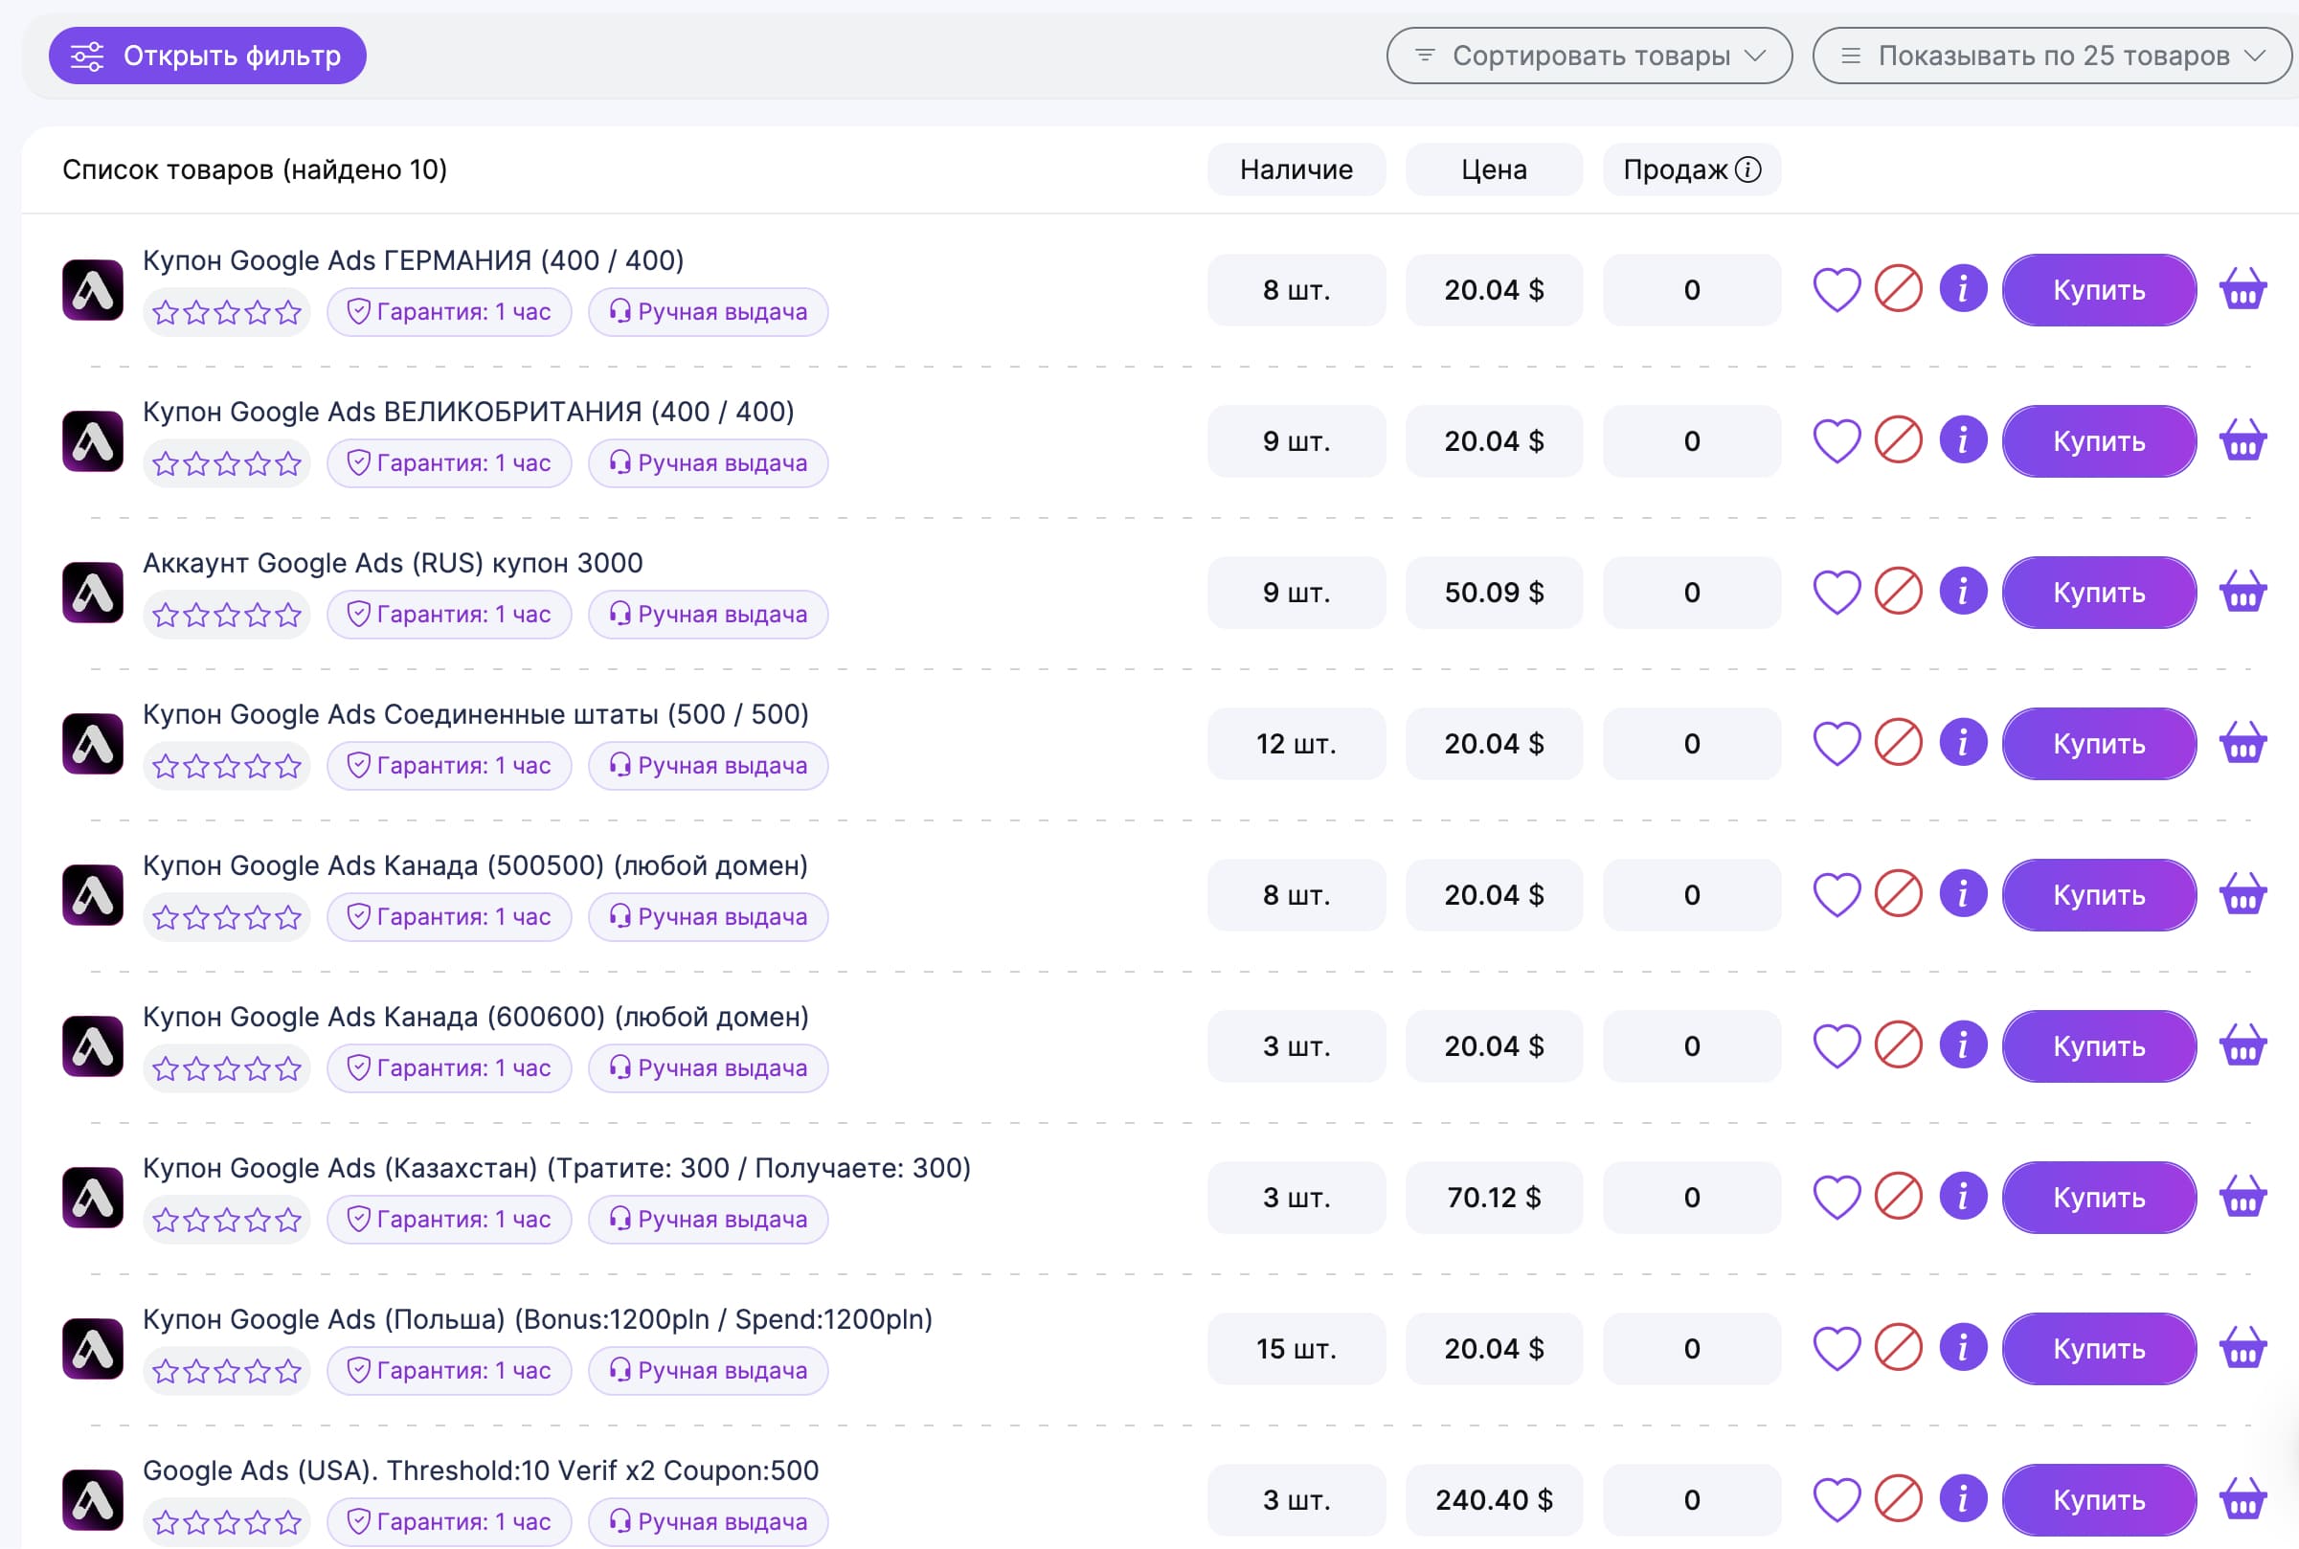The width and height of the screenshot is (2299, 1549).
Task: Show info for ГЕРМАНИЯ (400 / 400) coupon
Action: tap(1963, 289)
